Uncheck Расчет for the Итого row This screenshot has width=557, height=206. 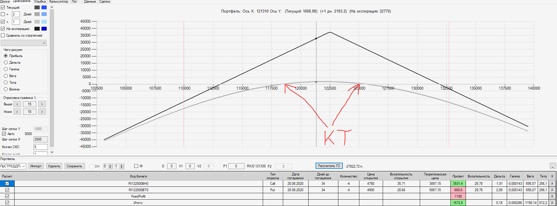(x=7, y=203)
